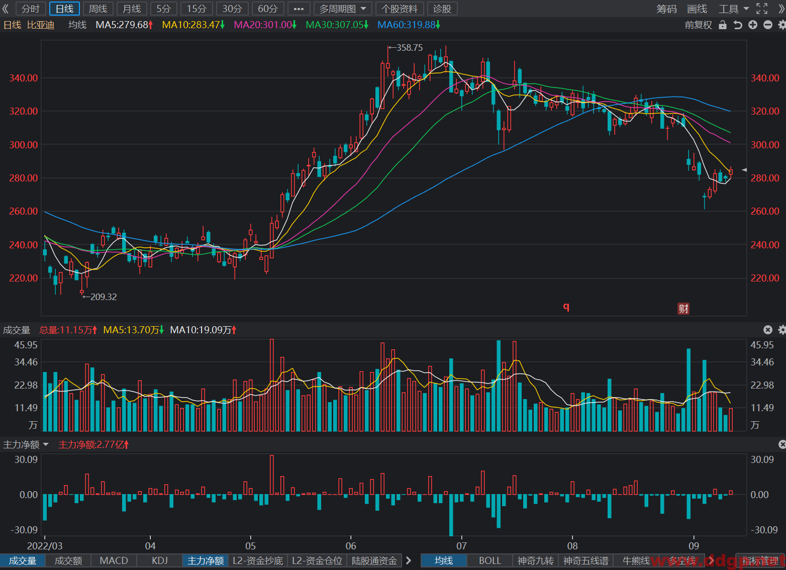Click the MA20:301.00 magenta legend
Viewport: 786px width, 570px height.
pyautogui.click(x=265, y=25)
